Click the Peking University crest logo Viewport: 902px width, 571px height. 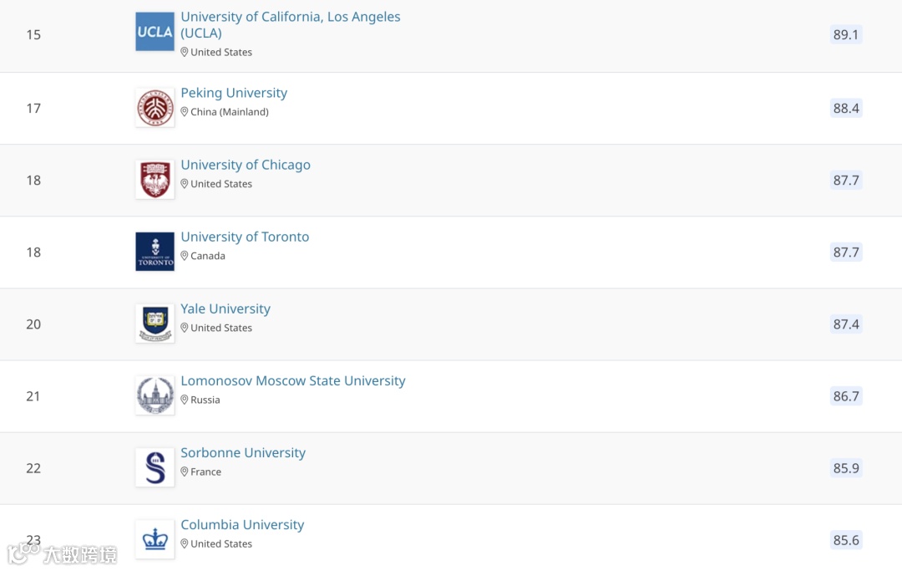[155, 108]
